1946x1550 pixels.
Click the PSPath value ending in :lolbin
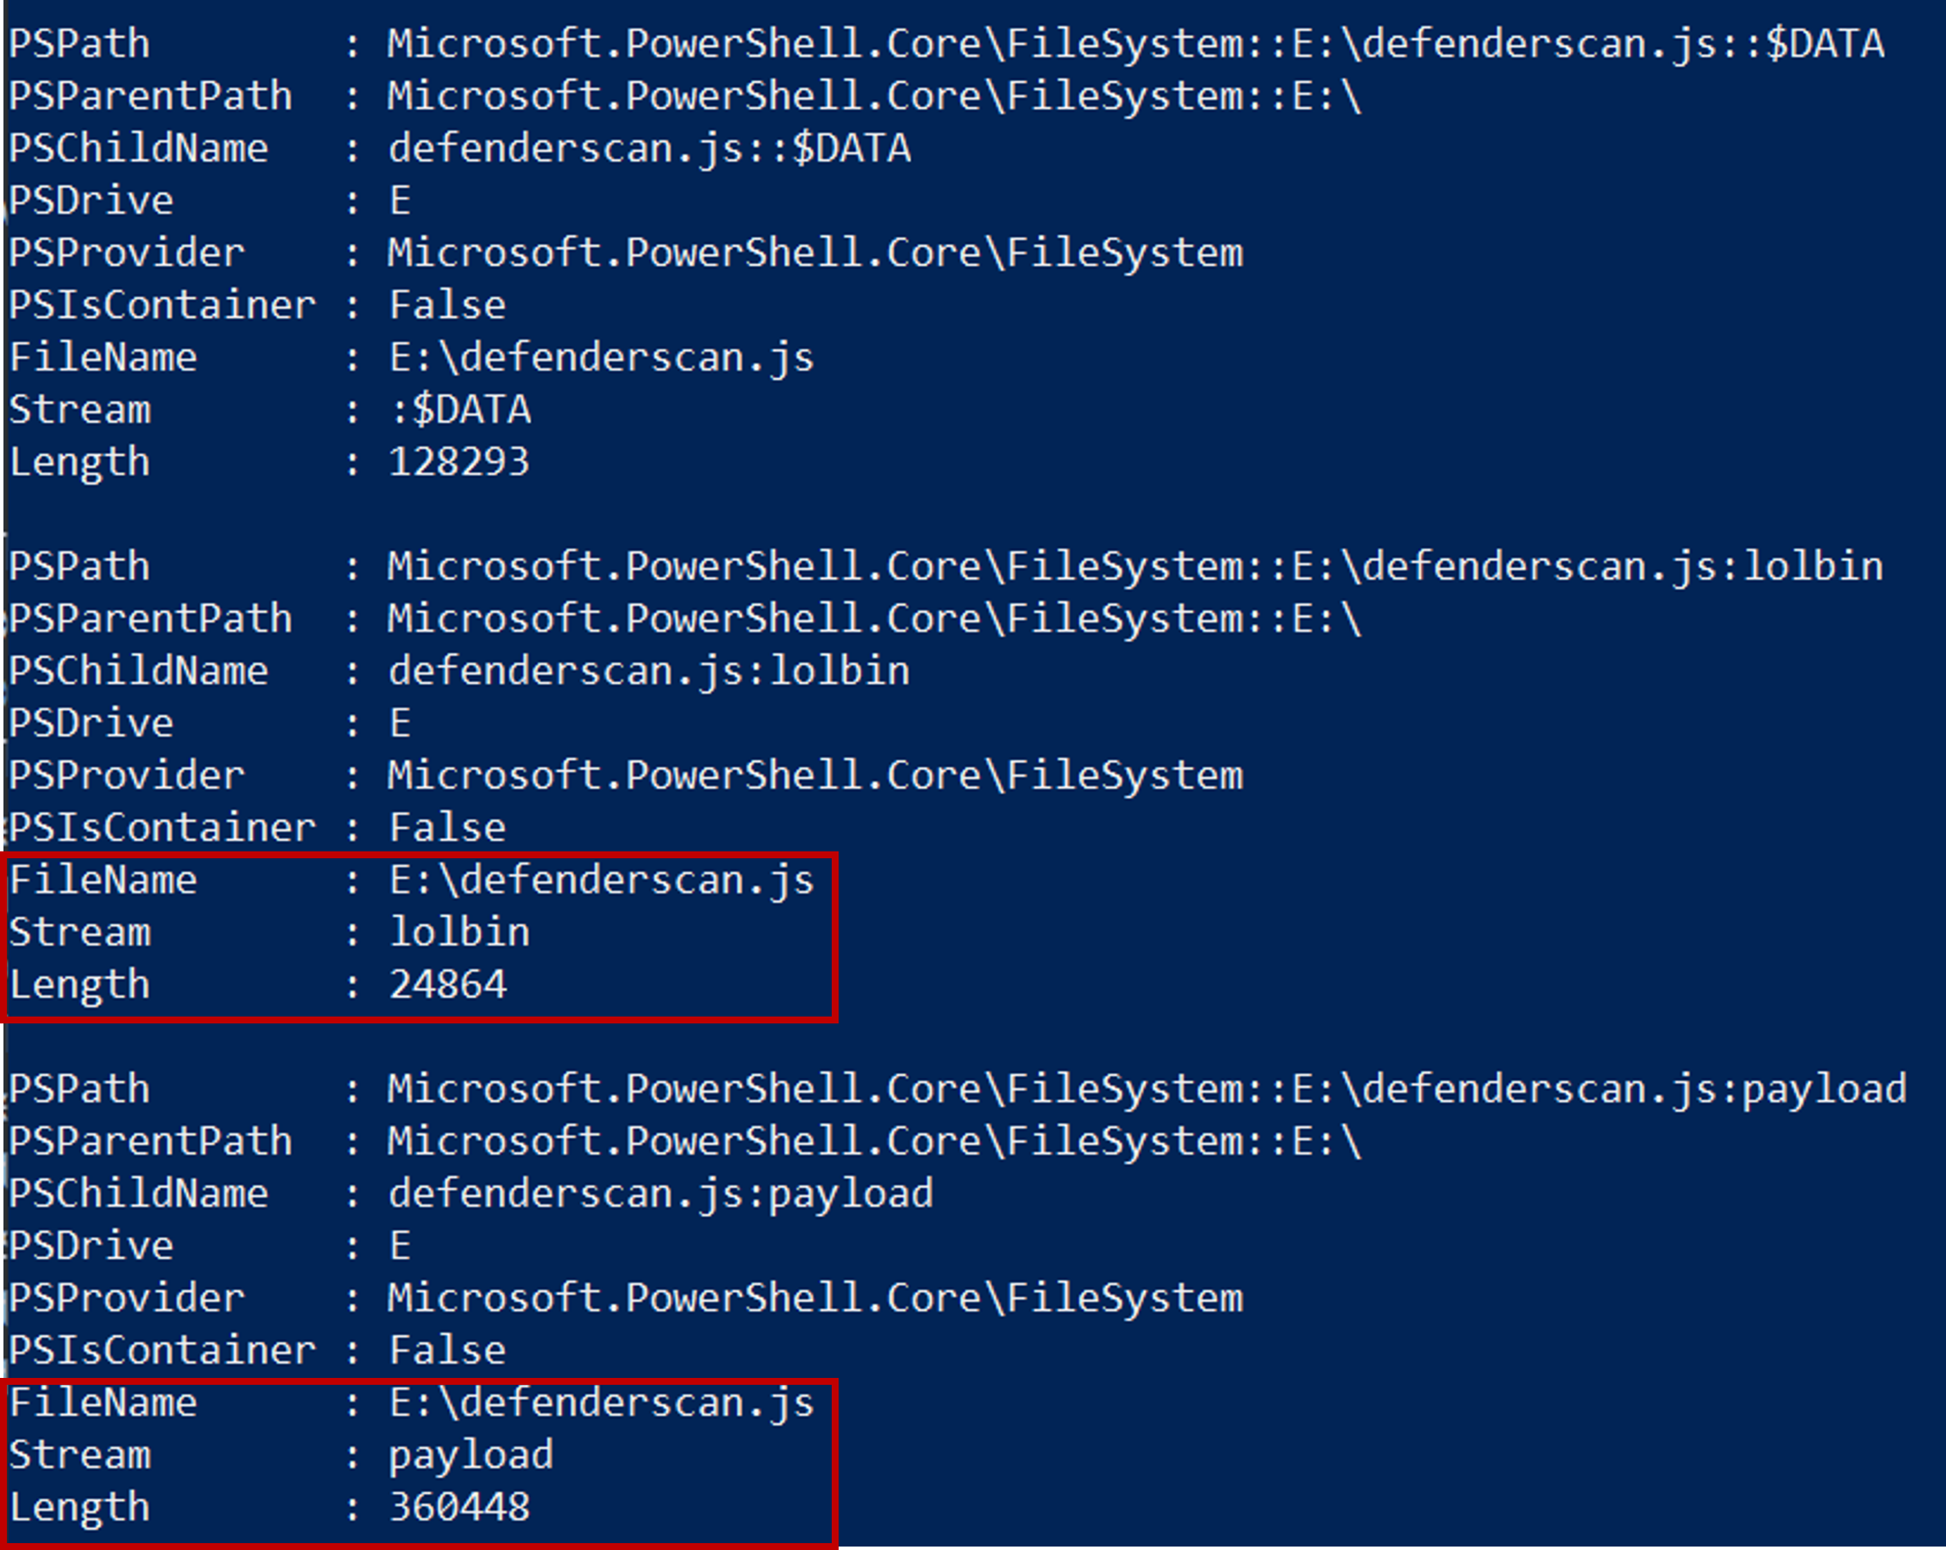[1136, 566]
